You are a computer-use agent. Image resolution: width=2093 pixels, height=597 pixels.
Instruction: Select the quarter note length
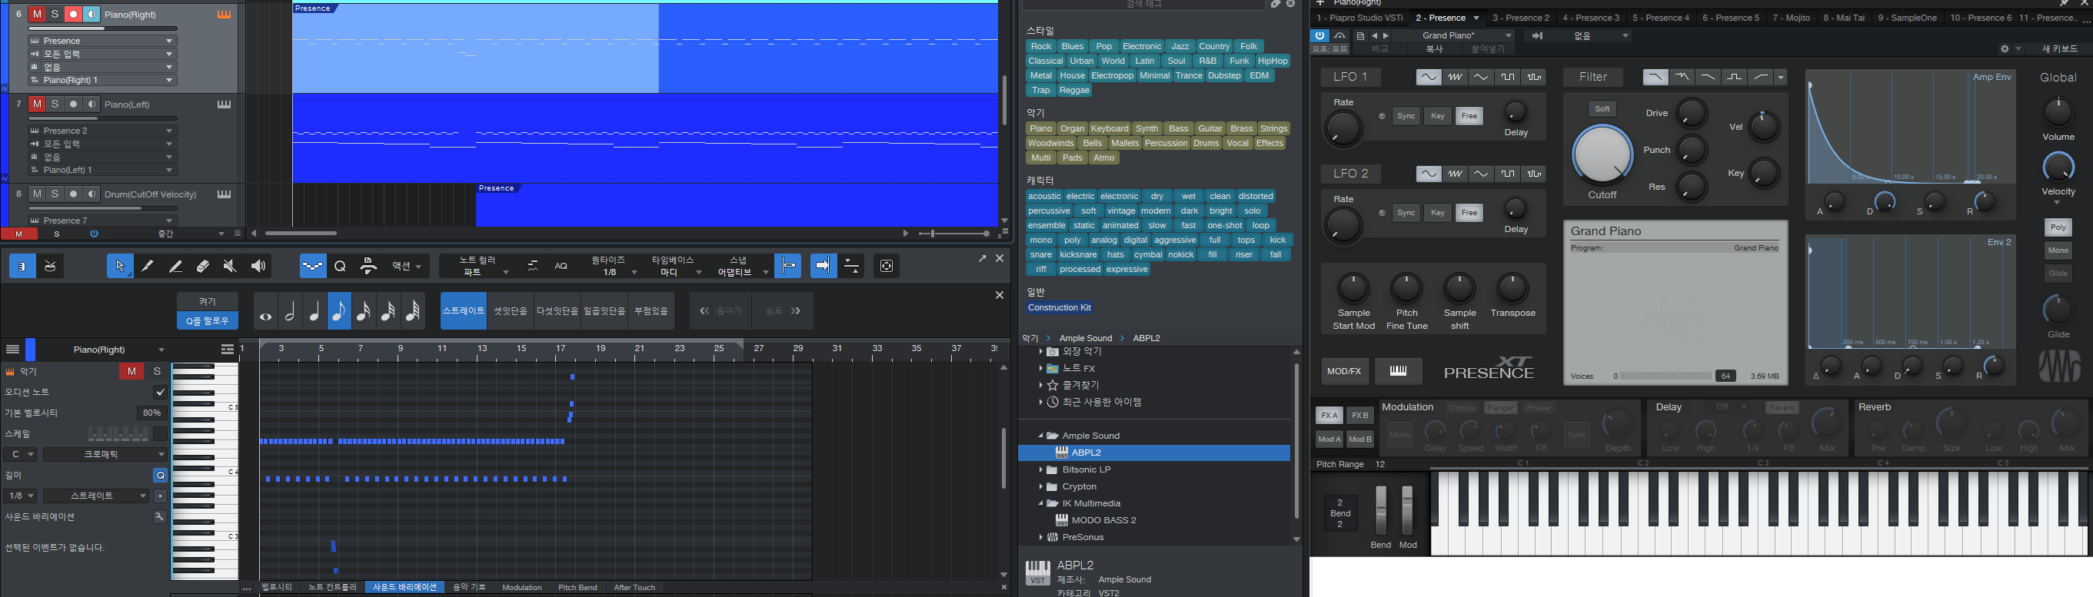(x=314, y=311)
